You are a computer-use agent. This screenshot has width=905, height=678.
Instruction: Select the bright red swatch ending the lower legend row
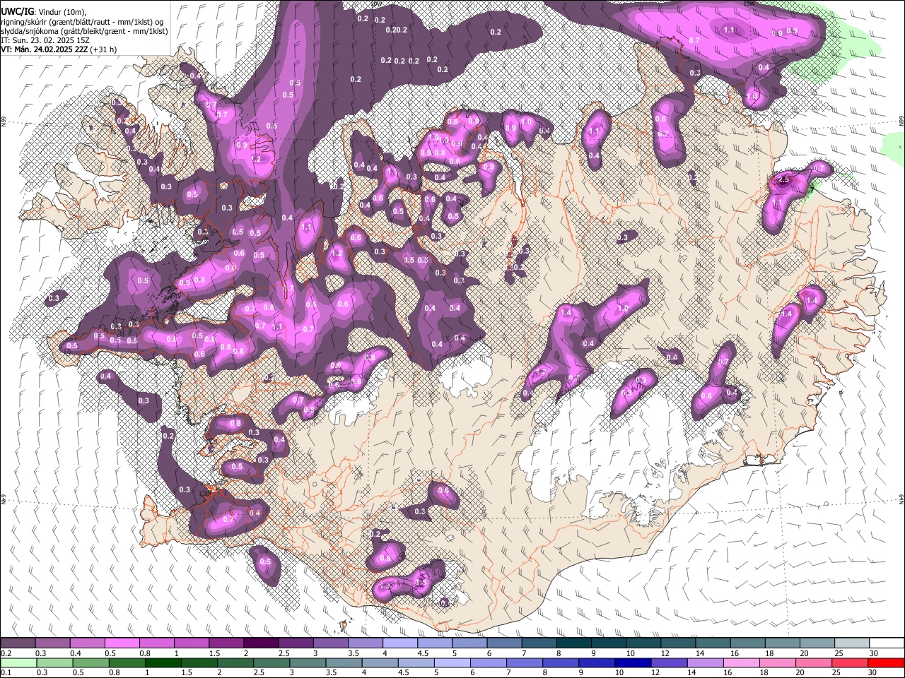[886, 662]
